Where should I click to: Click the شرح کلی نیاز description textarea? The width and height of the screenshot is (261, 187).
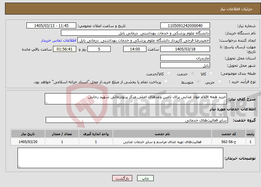pyautogui.click(x=136, y=99)
